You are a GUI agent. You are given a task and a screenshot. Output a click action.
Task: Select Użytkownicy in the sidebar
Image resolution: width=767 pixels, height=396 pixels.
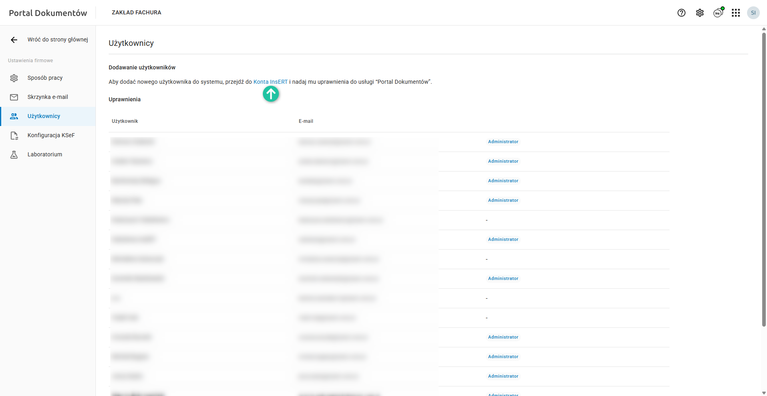click(44, 116)
